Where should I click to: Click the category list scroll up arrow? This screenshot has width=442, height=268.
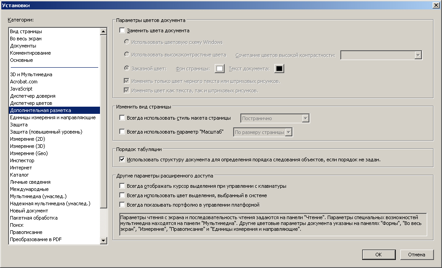coord(104,31)
